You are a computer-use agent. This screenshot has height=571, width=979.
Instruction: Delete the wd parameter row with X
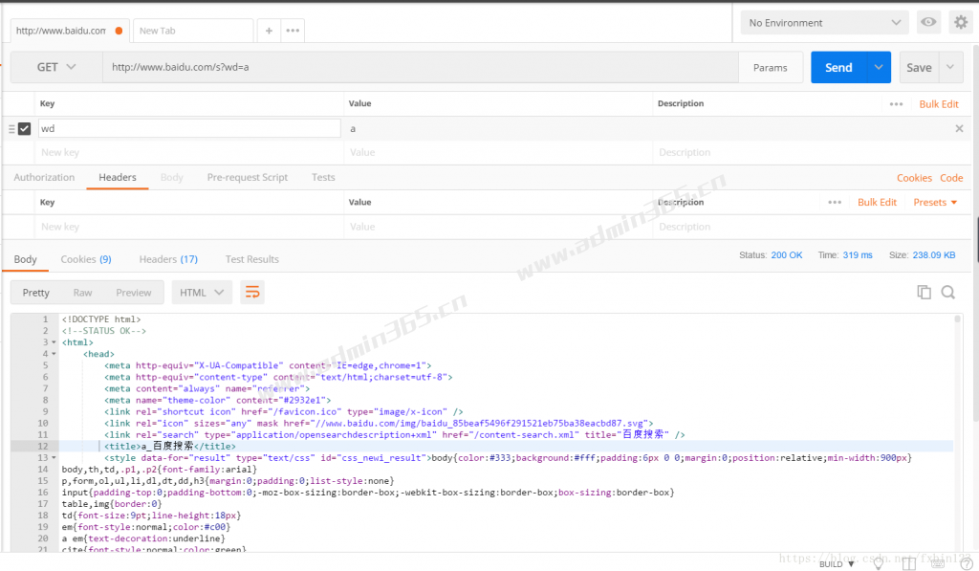(x=959, y=129)
